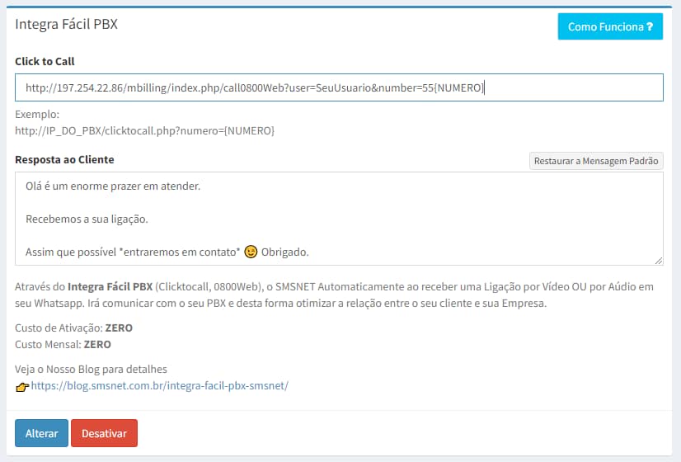This screenshot has width=681, height=462.
Task: Open the Como Funciona help button
Action: tap(609, 26)
